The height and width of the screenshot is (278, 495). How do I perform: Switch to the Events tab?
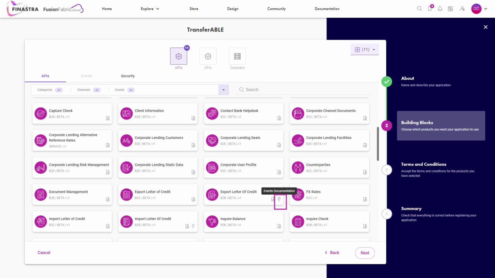pyautogui.click(x=87, y=76)
